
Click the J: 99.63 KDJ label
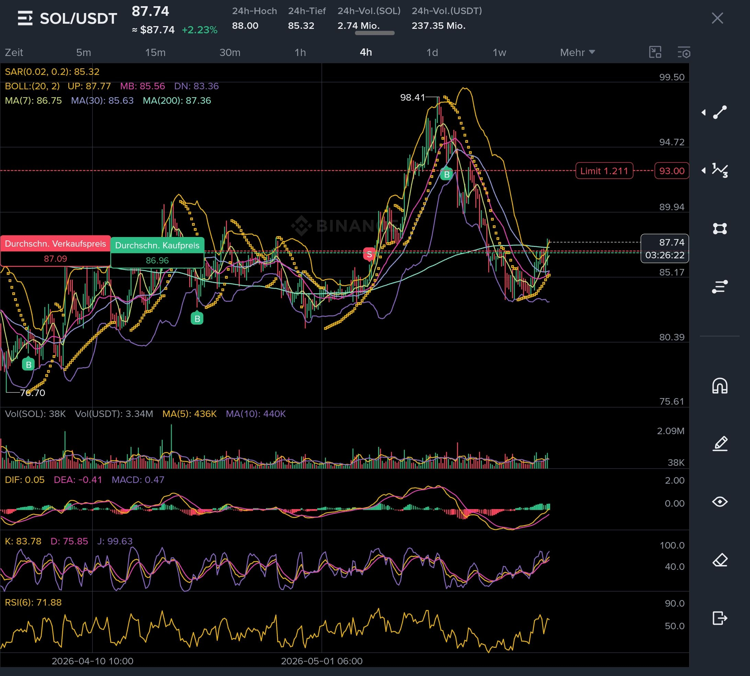coord(115,541)
